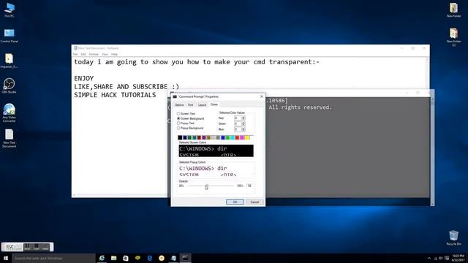The width and height of the screenshot is (468, 263).
Task: Open Notepad Edit menu
Action: click(x=83, y=54)
